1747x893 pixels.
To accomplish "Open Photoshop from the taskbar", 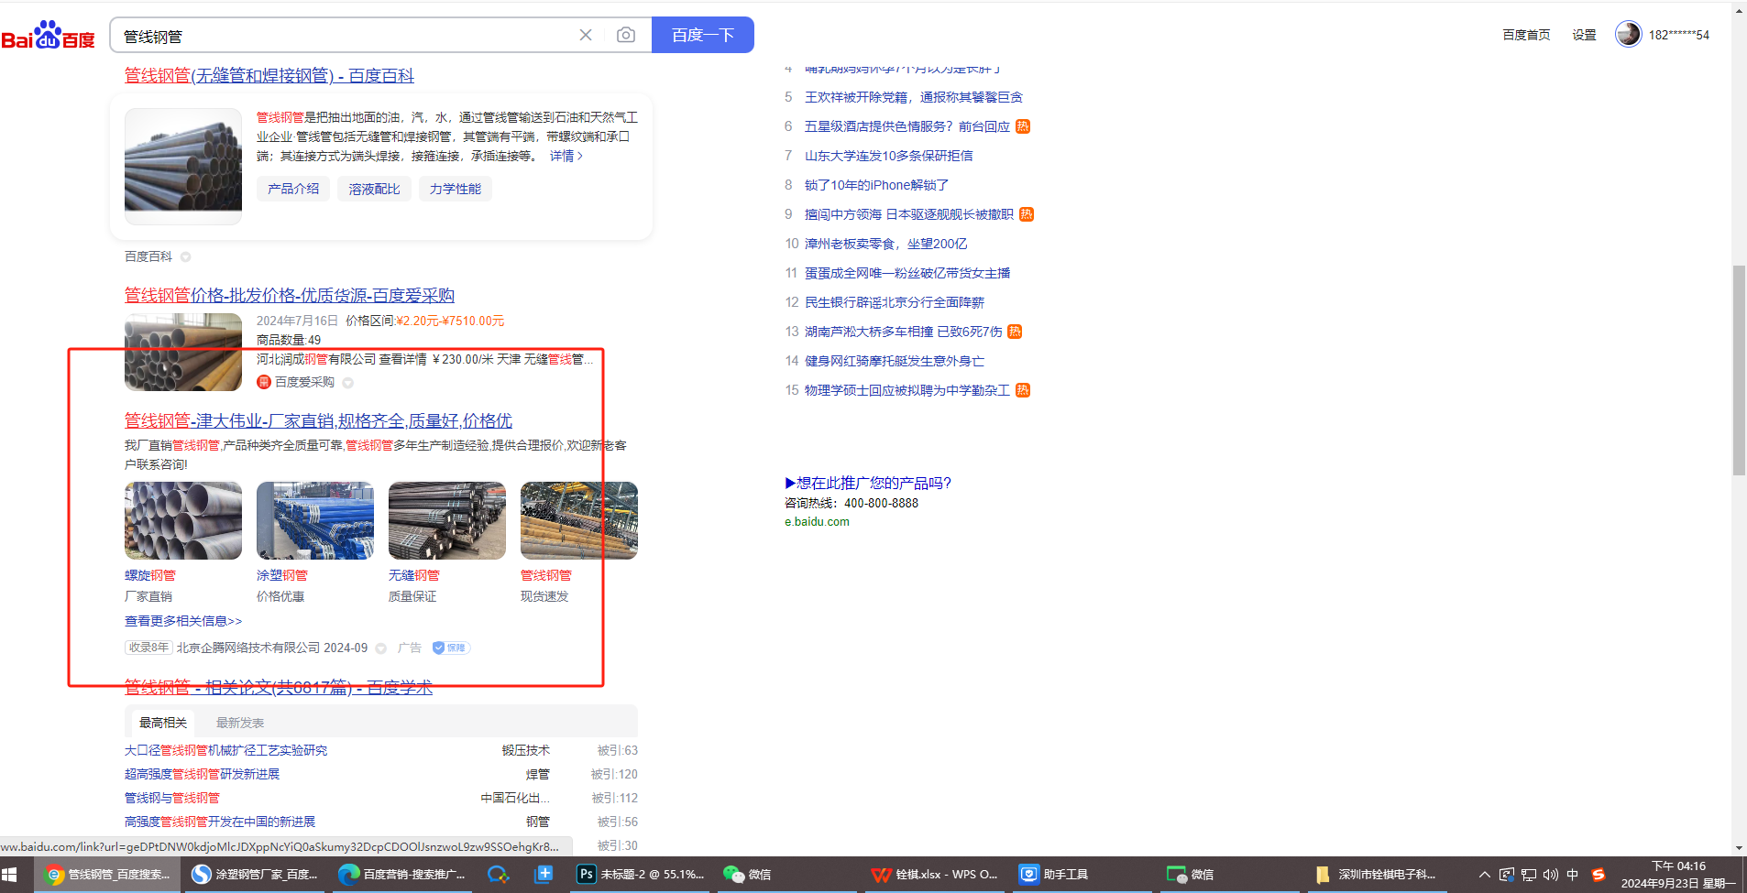I will tap(641, 875).
